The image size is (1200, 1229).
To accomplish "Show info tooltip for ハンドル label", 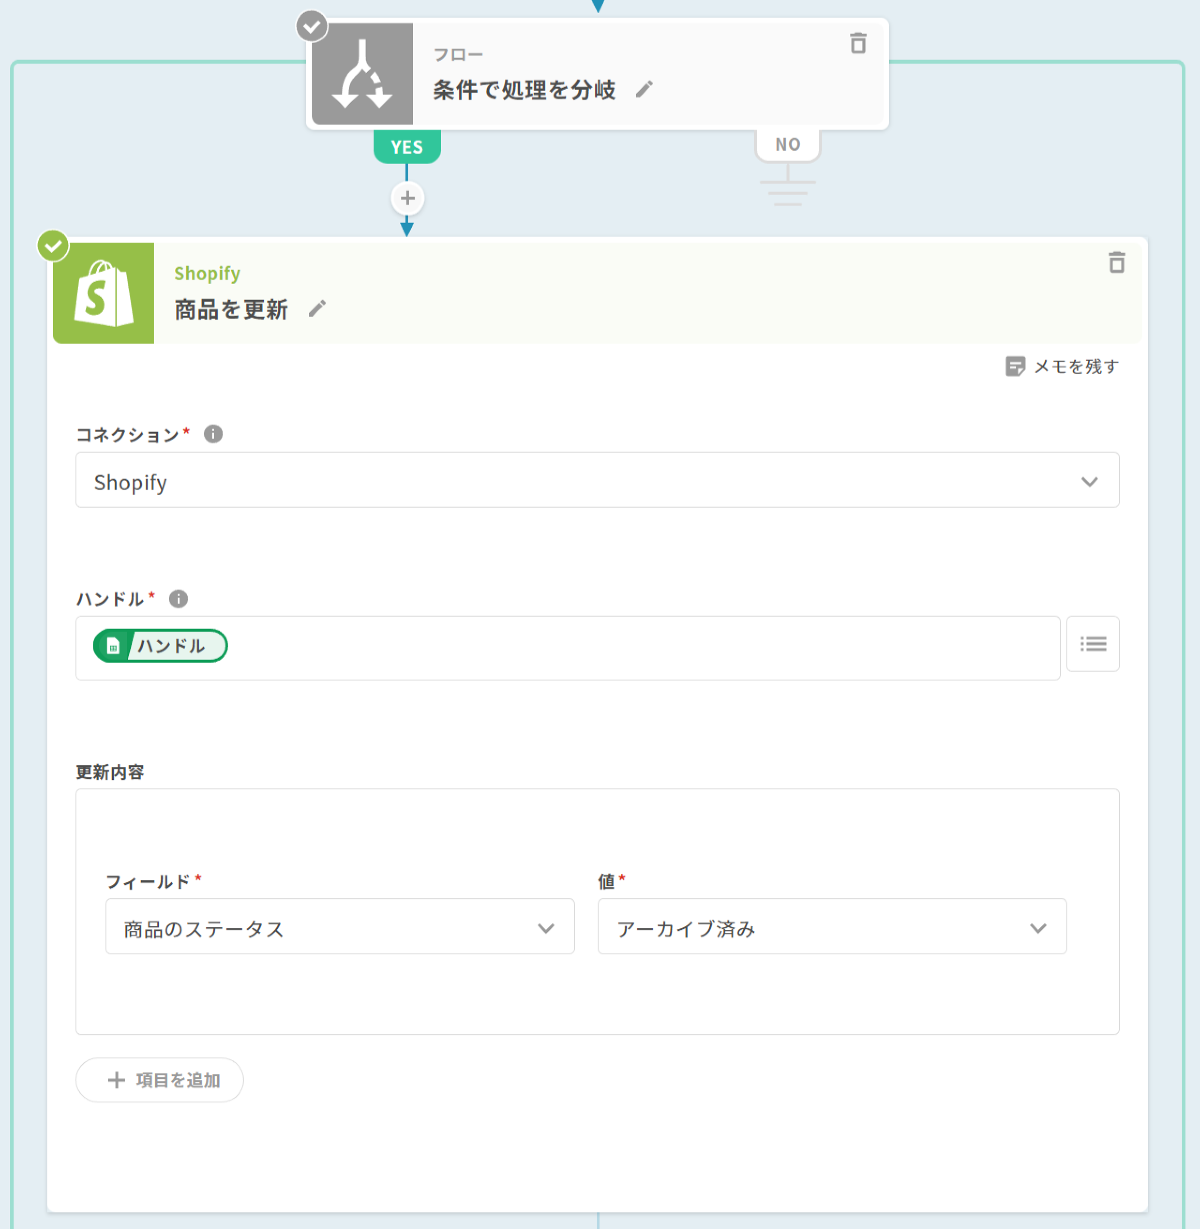I will point(179,599).
